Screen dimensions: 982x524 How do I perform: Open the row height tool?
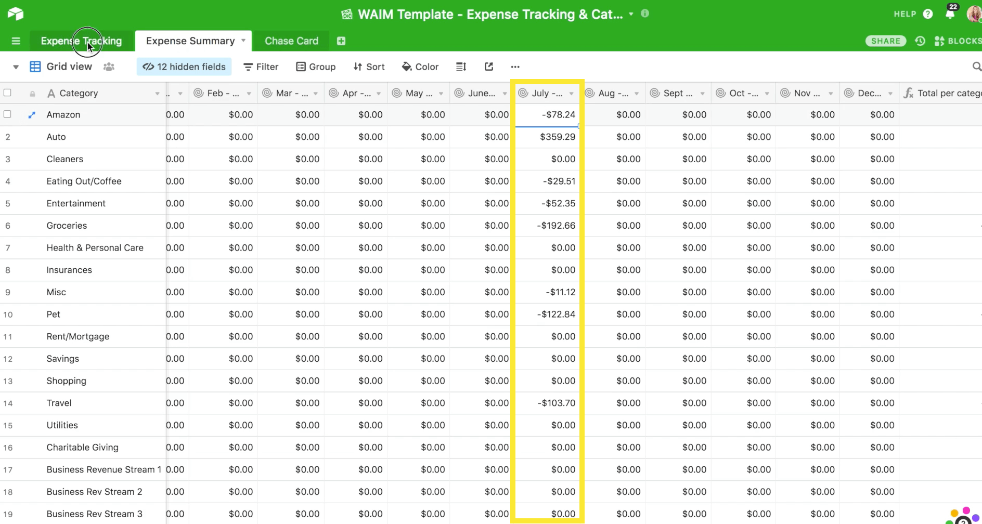461,67
